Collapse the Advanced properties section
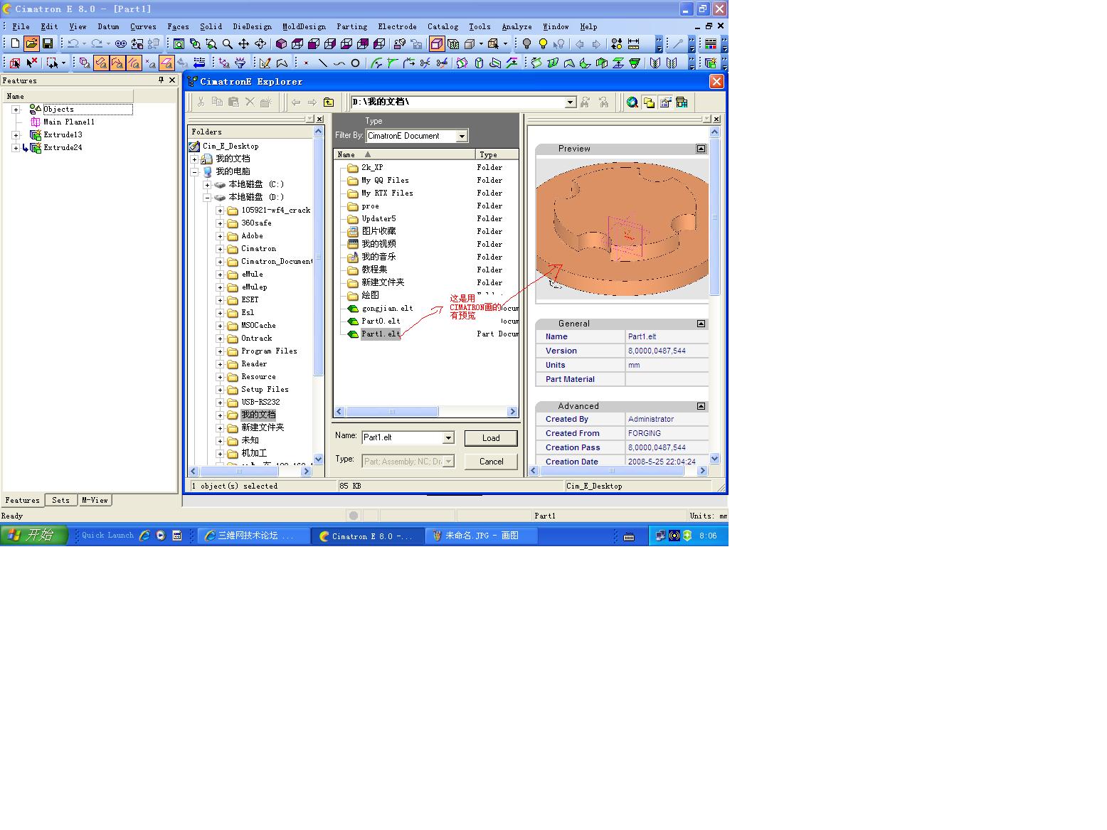1107x830 pixels. tap(701, 406)
